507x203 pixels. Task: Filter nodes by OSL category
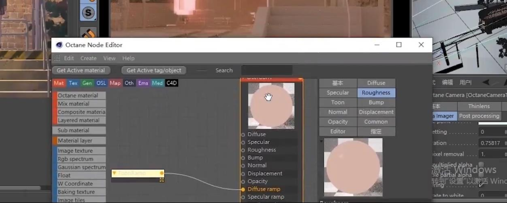101,83
